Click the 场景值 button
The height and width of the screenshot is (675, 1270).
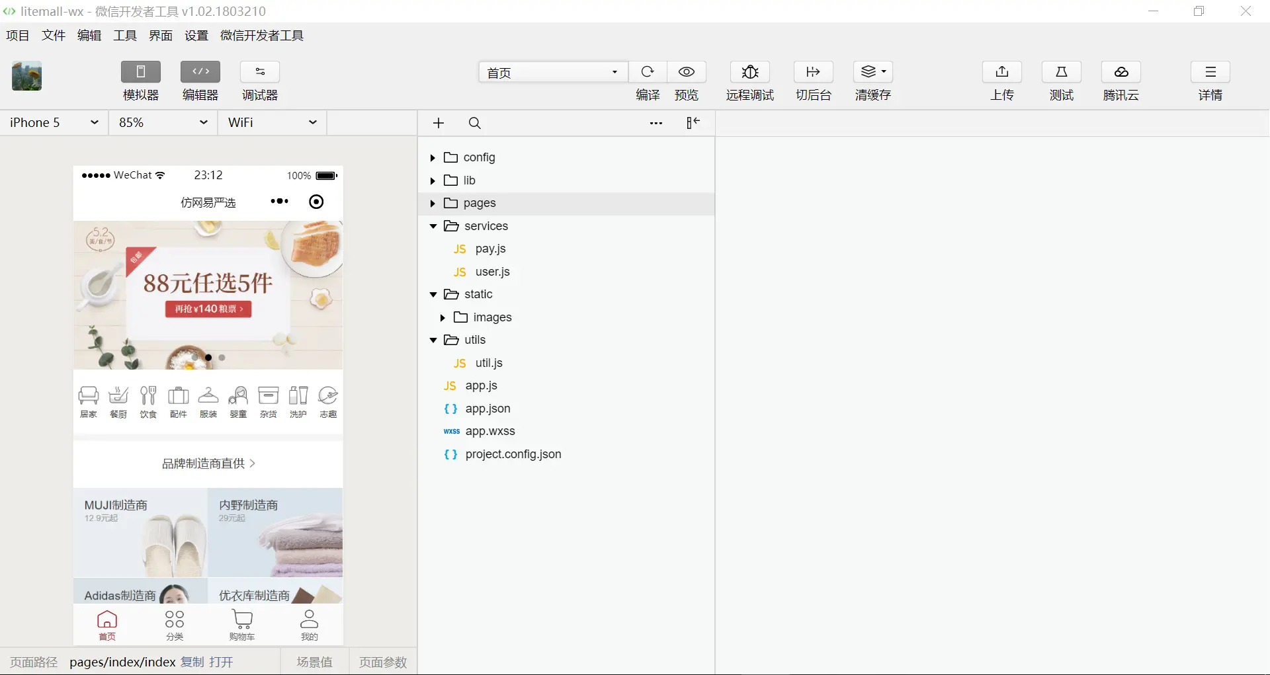315,662
